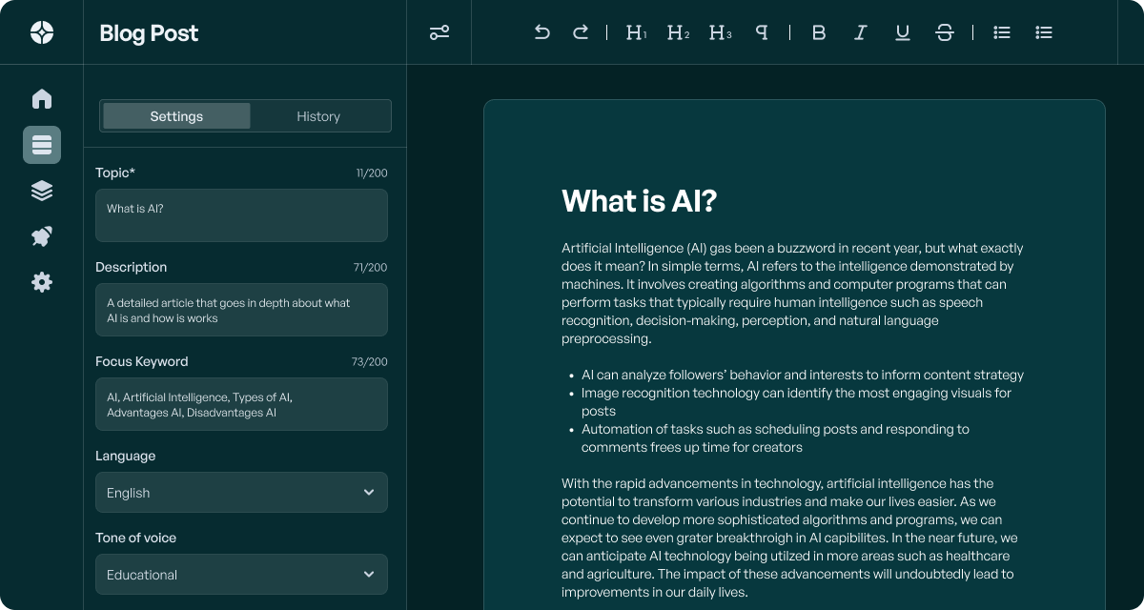Click the redo arrow icon
The image size is (1144, 610).
coord(580,32)
